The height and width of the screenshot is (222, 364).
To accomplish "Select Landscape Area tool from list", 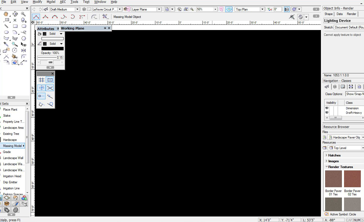I will tap(13, 128).
